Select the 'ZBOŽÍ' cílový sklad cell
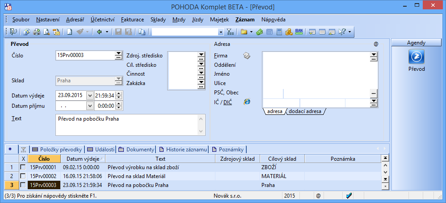 tap(282, 167)
